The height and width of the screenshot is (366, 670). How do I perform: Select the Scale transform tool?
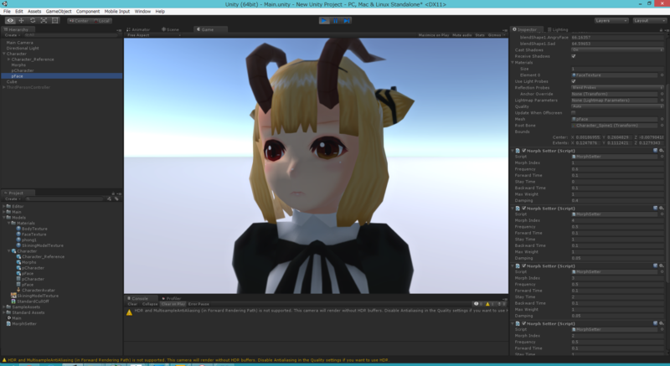pos(44,20)
